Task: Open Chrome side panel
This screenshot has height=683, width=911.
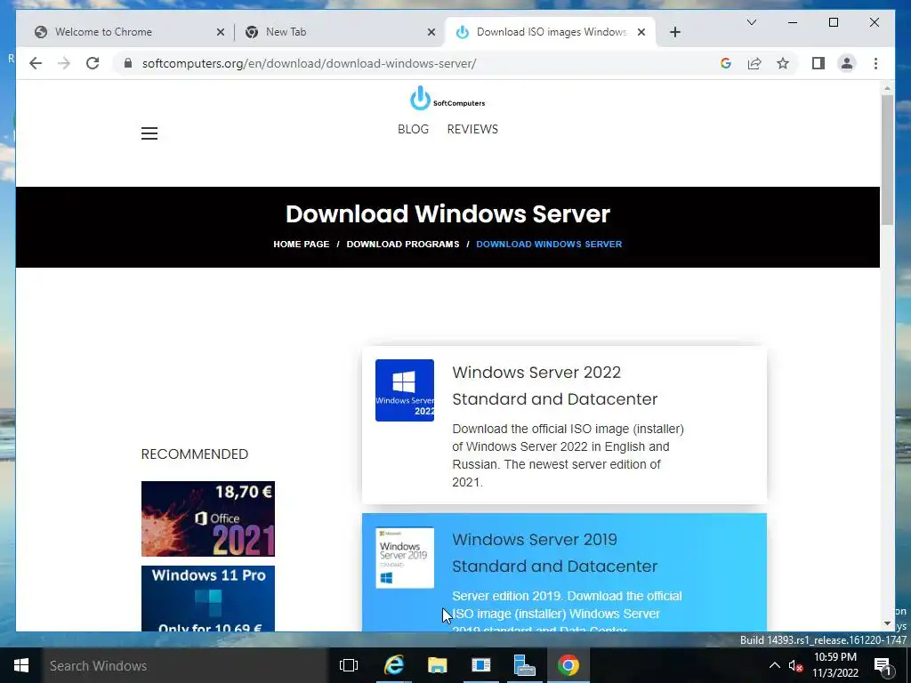Action: click(818, 63)
